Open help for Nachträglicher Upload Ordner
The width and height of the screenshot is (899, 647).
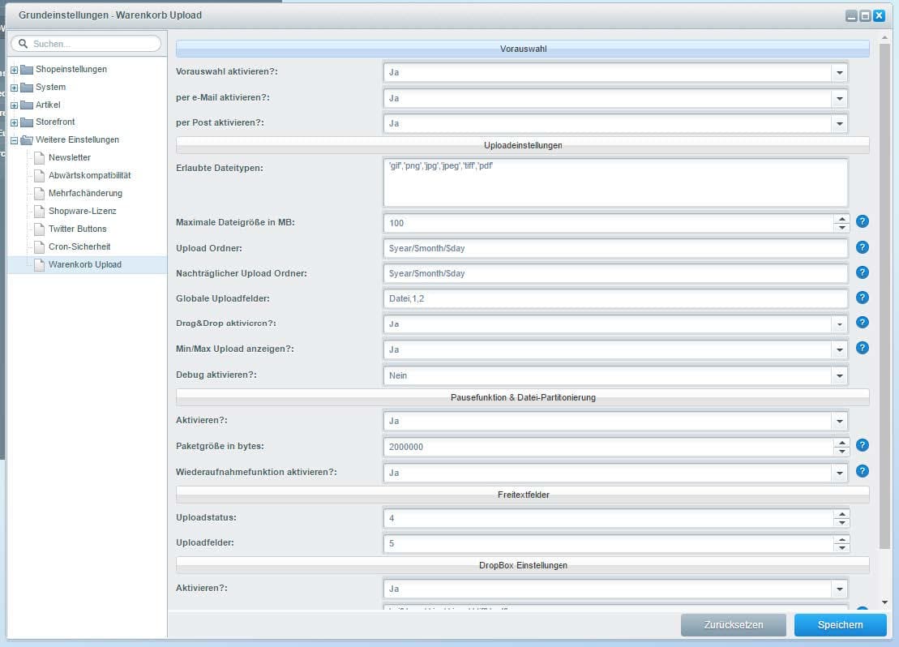[x=863, y=272]
